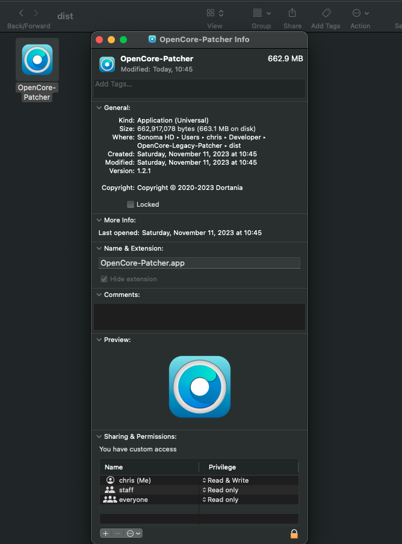The height and width of the screenshot is (544, 402).
Task: Click the Last opened date value
Action: [202, 233]
